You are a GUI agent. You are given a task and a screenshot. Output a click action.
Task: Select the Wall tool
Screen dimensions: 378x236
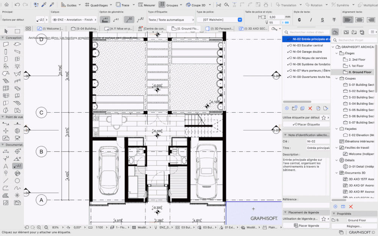pos(6,44)
